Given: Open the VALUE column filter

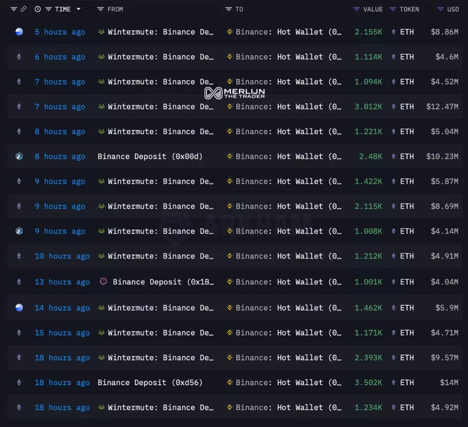Looking at the screenshot, I should pos(357,9).
